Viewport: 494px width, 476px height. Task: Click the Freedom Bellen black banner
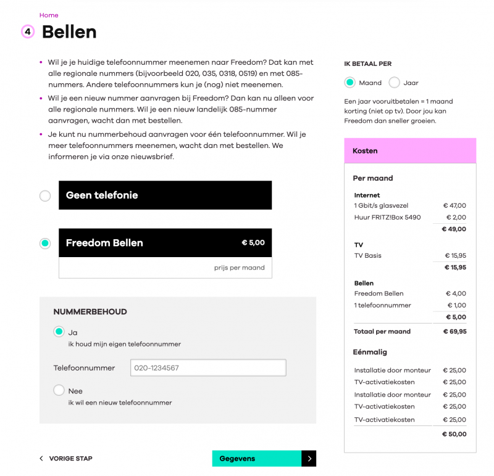coord(165,243)
